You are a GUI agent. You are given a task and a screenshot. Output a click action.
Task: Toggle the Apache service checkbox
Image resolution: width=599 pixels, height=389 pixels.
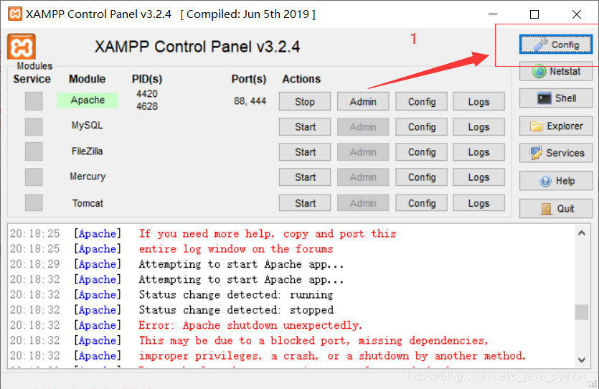tap(34, 101)
